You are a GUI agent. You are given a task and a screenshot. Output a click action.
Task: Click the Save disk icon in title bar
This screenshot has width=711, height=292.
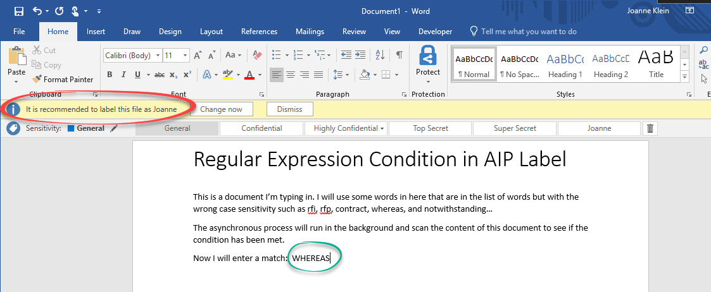[x=19, y=11]
